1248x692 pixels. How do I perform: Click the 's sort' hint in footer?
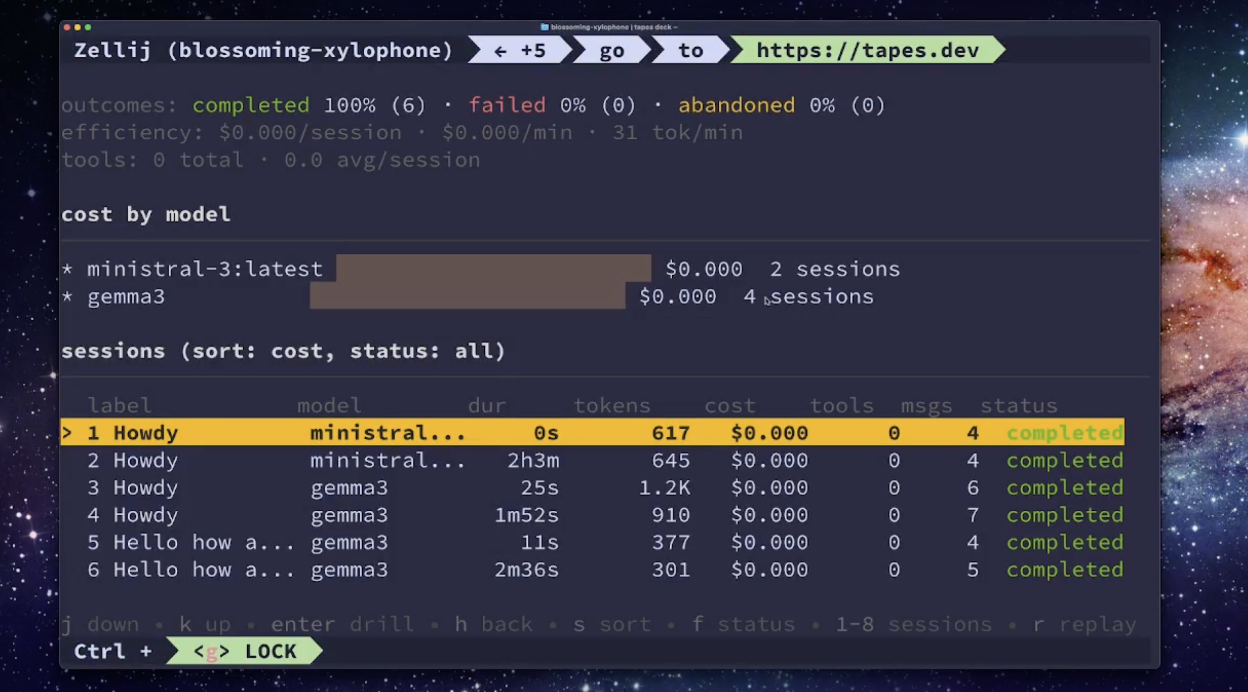[x=611, y=624]
